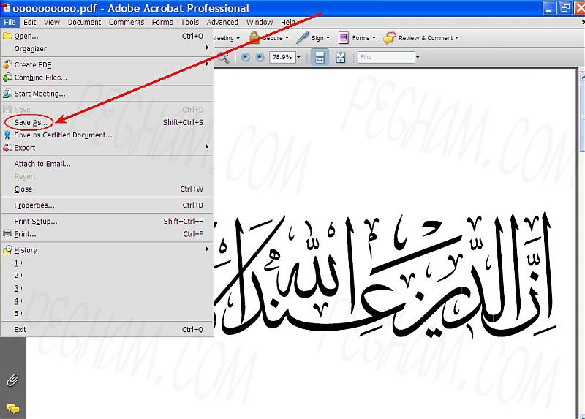The width and height of the screenshot is (585, 419).
Task: Open recent file number 3
Action: [107, 288]
